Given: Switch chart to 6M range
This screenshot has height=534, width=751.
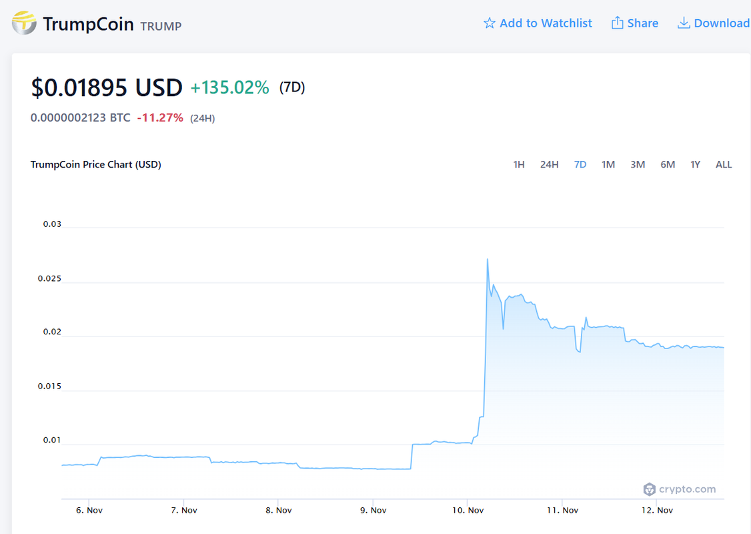Looking at the screenshot, I should point(668,164).
